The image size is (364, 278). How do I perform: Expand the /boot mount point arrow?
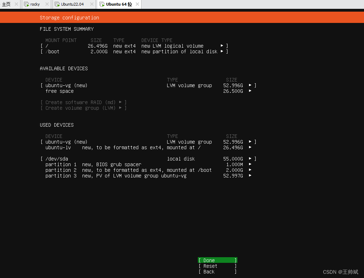click(222, 51)
